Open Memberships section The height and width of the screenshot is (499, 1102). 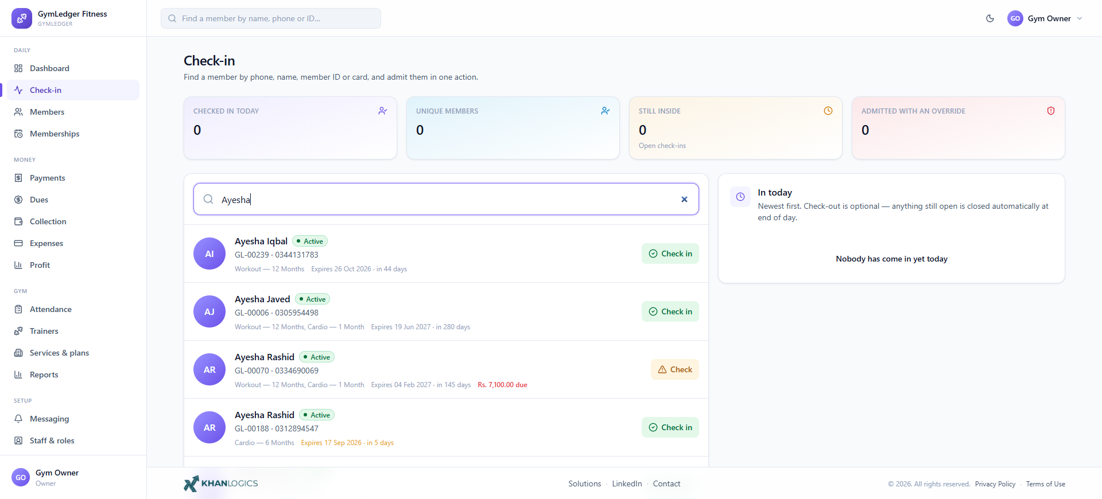73,134
